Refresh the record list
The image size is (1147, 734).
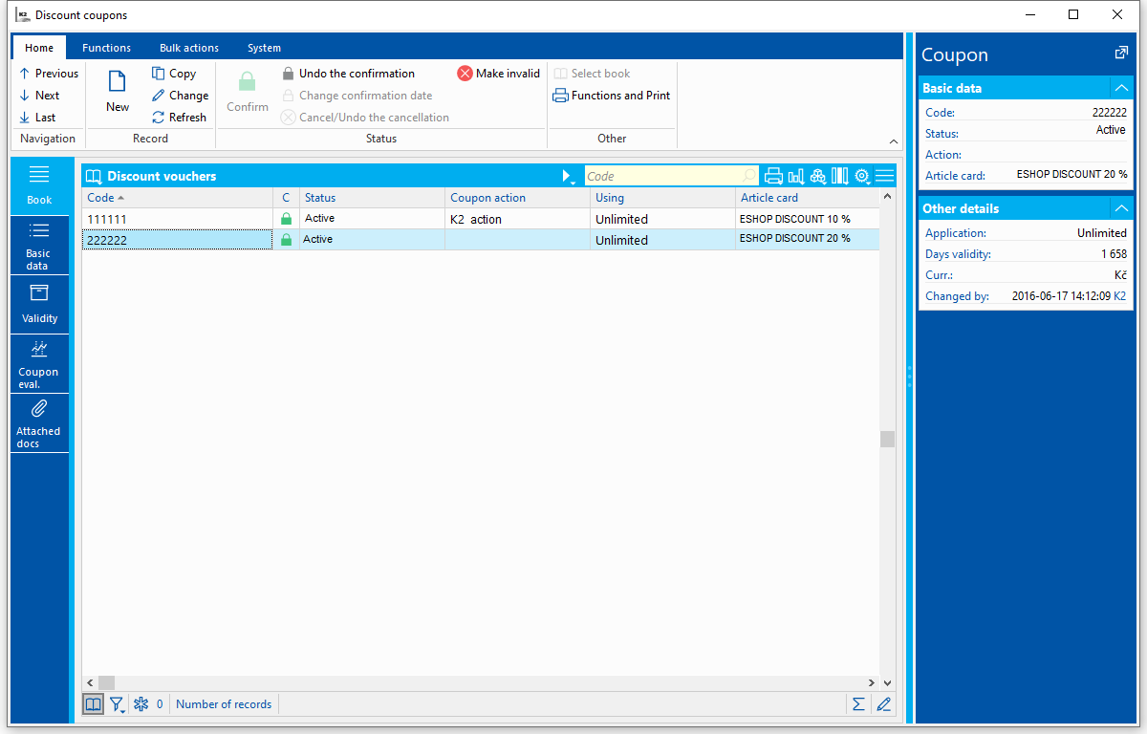click(179, 118)
